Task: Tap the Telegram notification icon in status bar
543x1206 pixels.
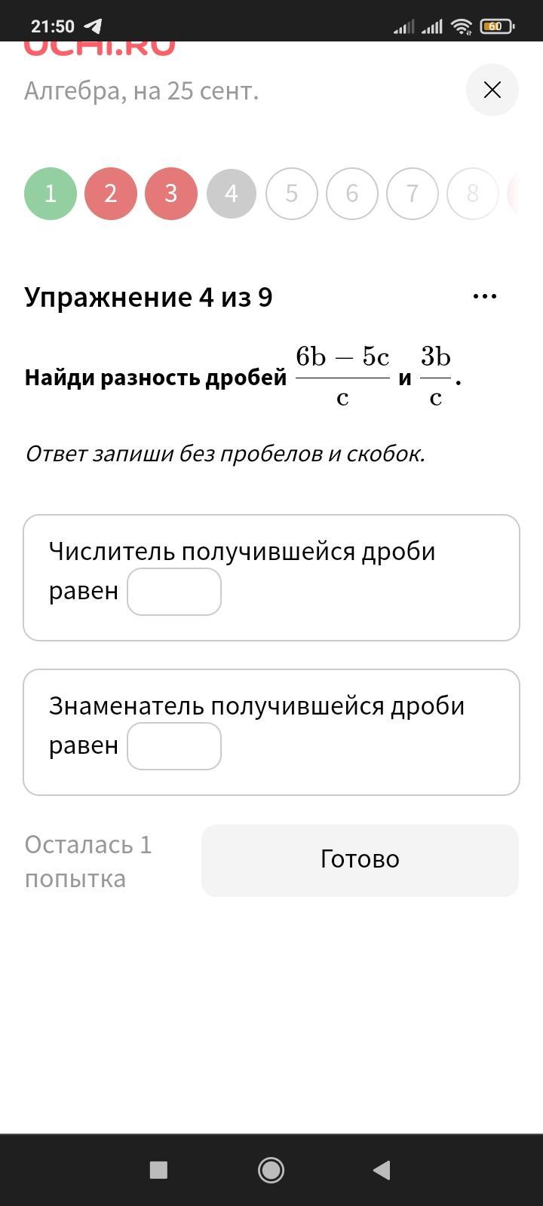Action: (x=93, y=26)
